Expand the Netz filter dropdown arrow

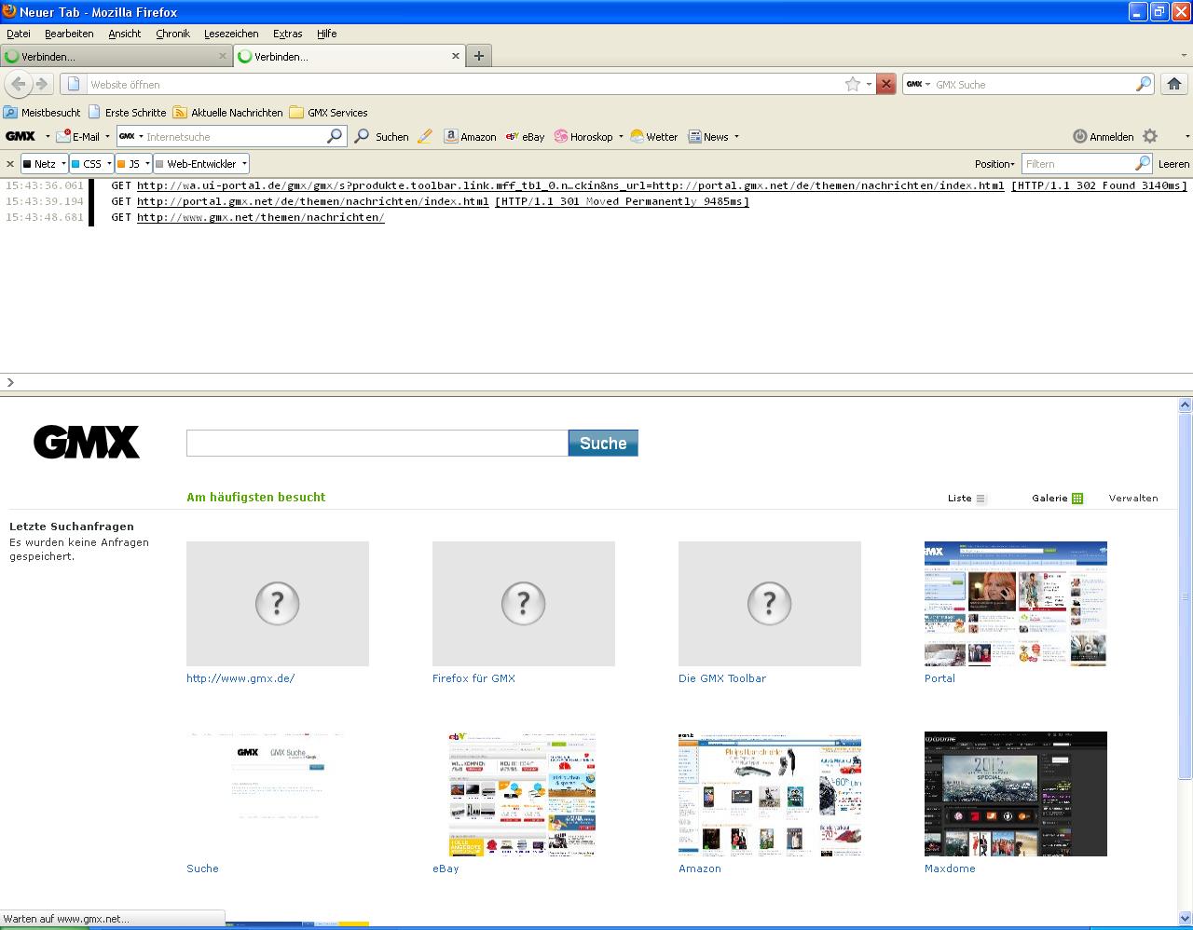[63, 164]
